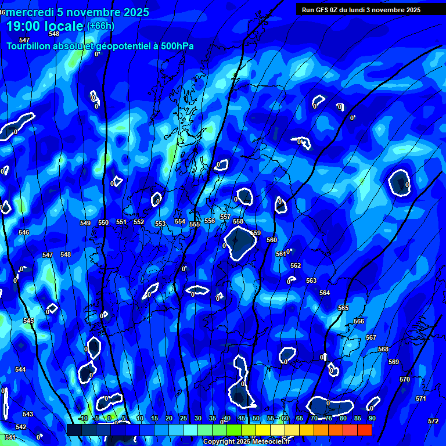Screen dimensions: 446x446
Task: Click the 572 contour label
Action: (433, 421)
